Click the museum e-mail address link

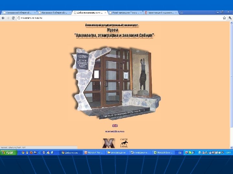pos(115,131)
